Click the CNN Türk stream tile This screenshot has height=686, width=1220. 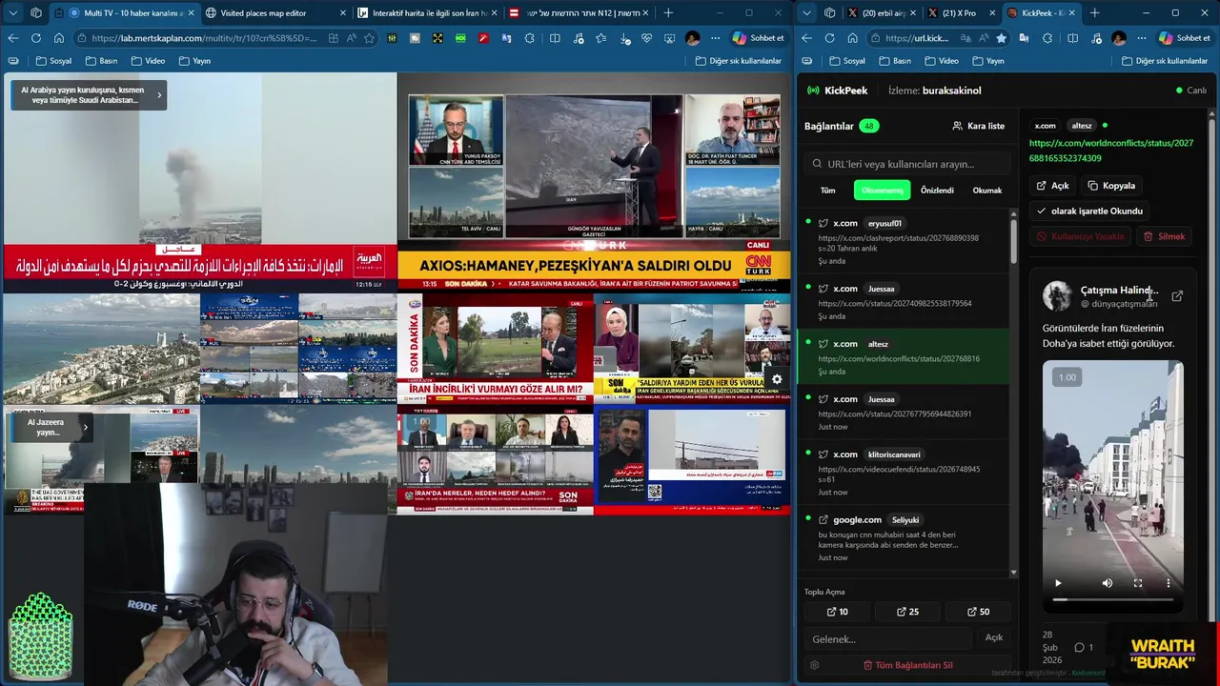(594, 181)
